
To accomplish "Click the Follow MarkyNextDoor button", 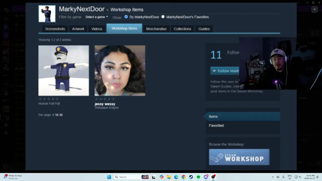I will [x=225, y=71].
